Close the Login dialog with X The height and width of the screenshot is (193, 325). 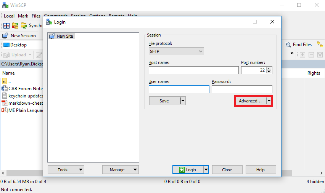(x=272, y=22)
